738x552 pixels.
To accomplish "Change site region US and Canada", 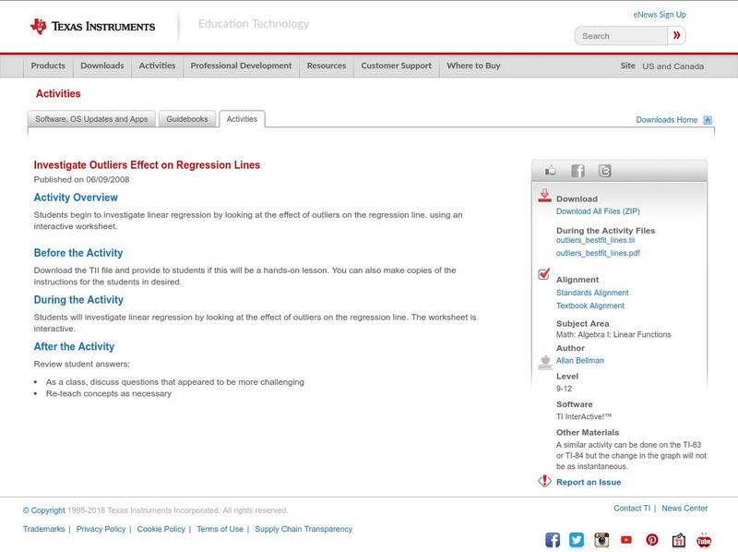I will click(x=673, y=66).
